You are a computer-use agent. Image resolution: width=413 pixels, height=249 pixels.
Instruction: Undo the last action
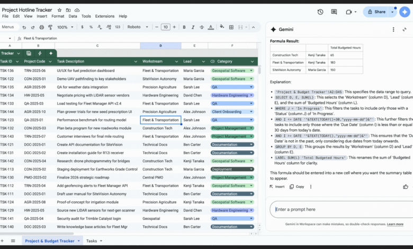click(24, 27)
